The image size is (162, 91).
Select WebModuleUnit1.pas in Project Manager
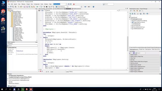(138, 29)
